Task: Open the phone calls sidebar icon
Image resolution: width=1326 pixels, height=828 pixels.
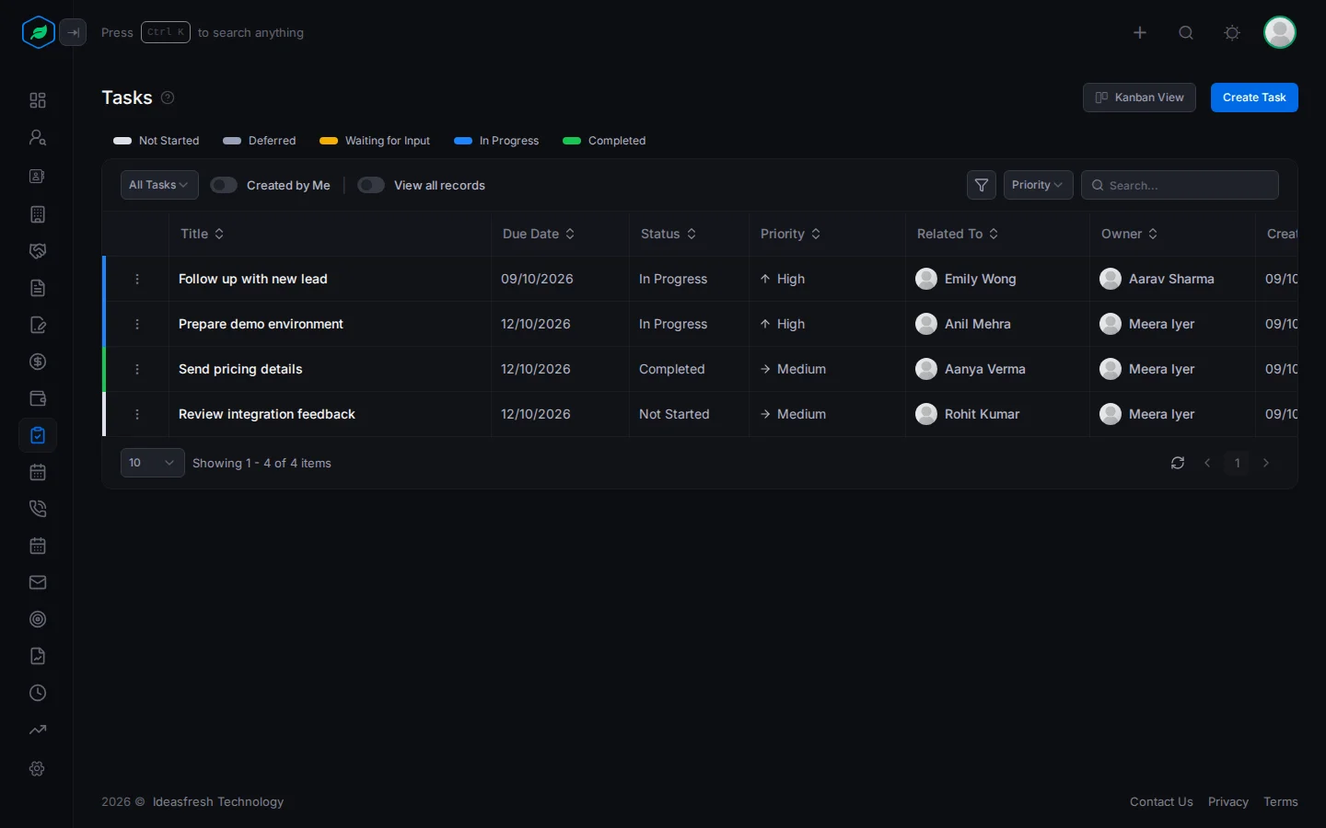Action: [38, 509]
